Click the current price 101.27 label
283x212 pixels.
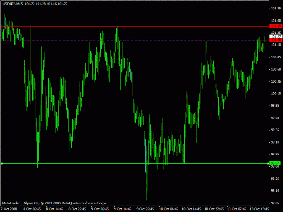[276, 37]
